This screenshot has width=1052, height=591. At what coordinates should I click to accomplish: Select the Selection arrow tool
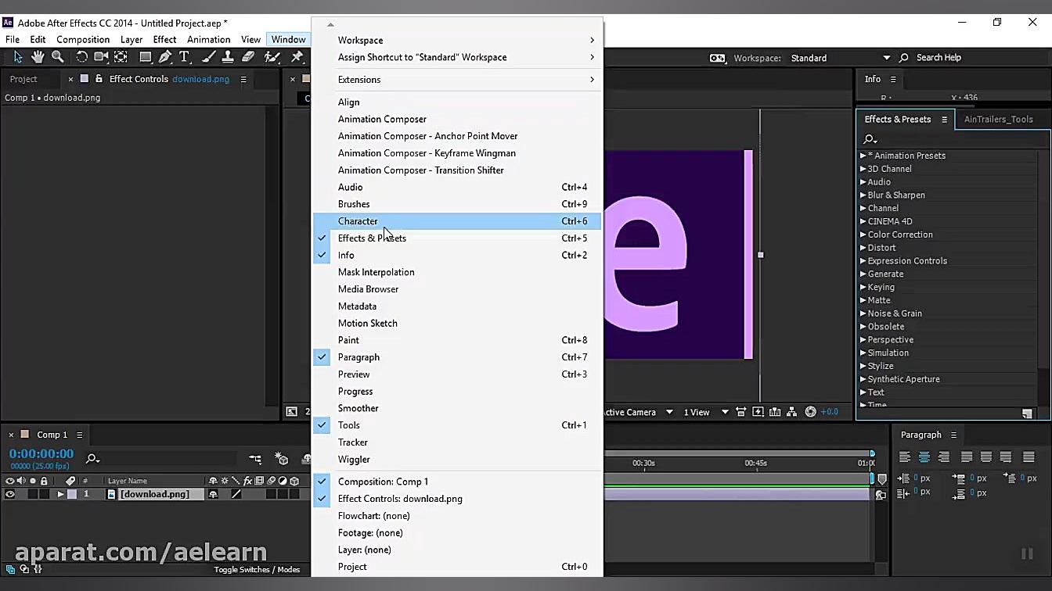[x=18, y=57]
